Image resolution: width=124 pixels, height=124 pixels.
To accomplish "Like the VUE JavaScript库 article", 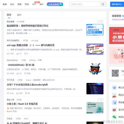I will pyautogui.click(x=18, y=93).
